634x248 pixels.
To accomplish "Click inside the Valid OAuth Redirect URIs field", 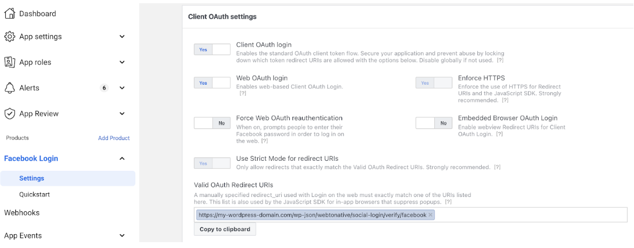I will 526,215.
